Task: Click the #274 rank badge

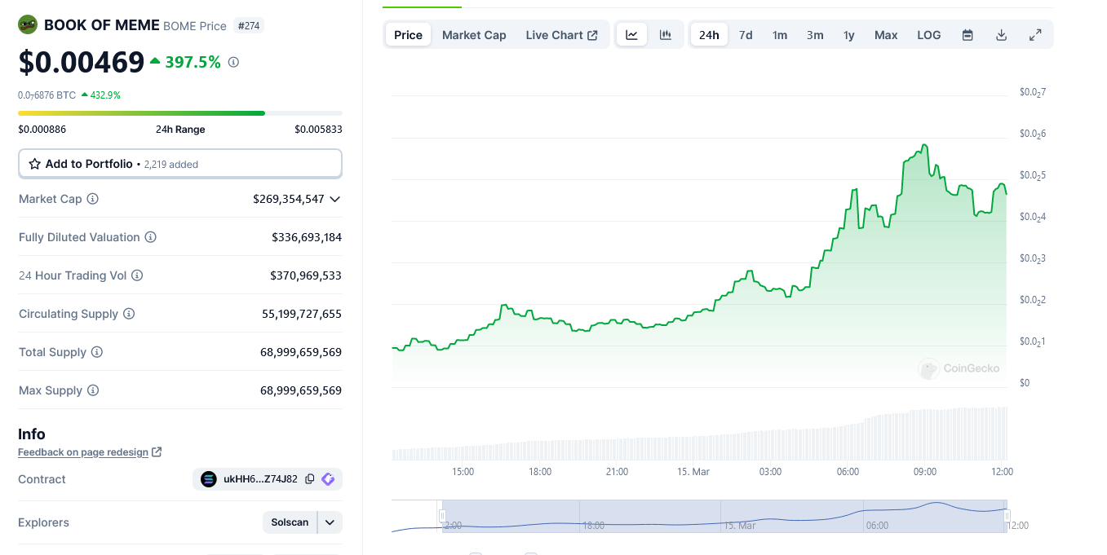Action: 249,25
